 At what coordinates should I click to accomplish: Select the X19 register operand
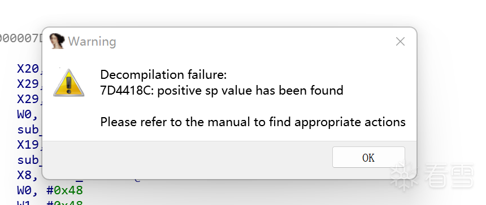tap(30, 145)
